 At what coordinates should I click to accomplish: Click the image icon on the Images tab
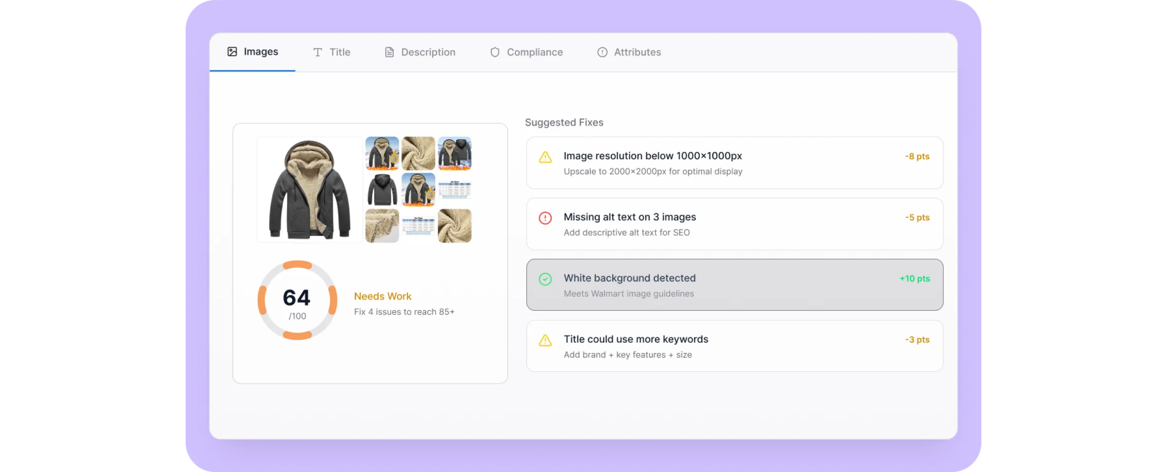pyautogui.click(x=232, y=52)
